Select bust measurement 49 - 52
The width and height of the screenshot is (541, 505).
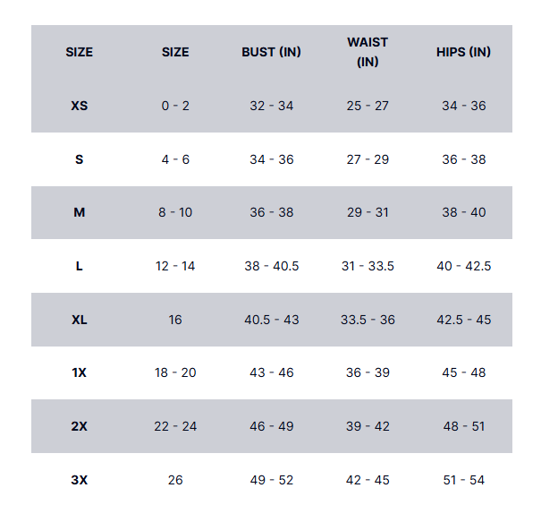click(271, 480)
